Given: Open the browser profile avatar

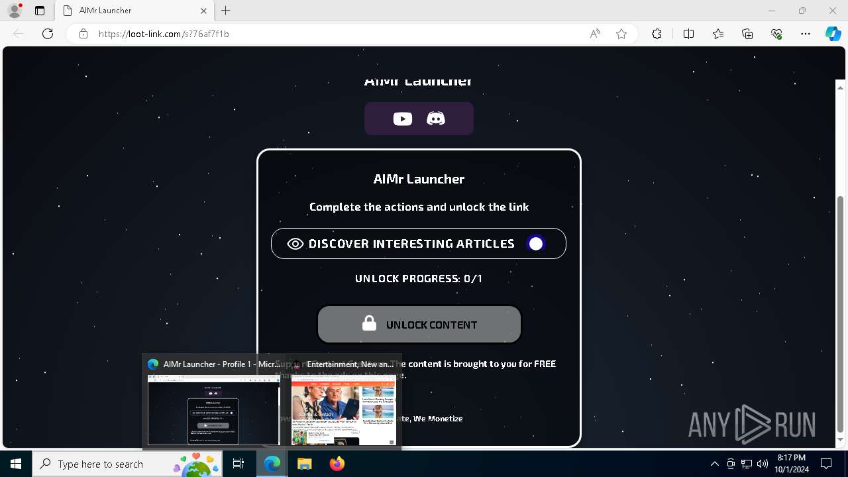Looking at the screenshot, I should point(15,11).
